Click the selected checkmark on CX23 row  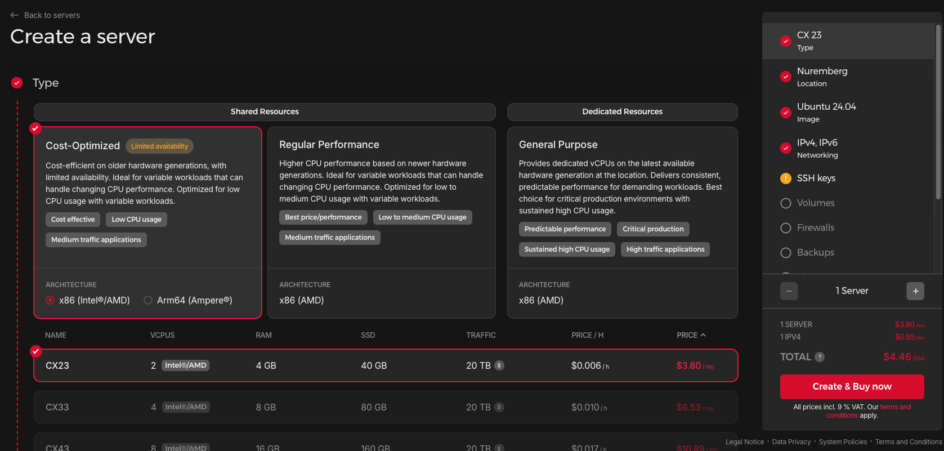35,351
